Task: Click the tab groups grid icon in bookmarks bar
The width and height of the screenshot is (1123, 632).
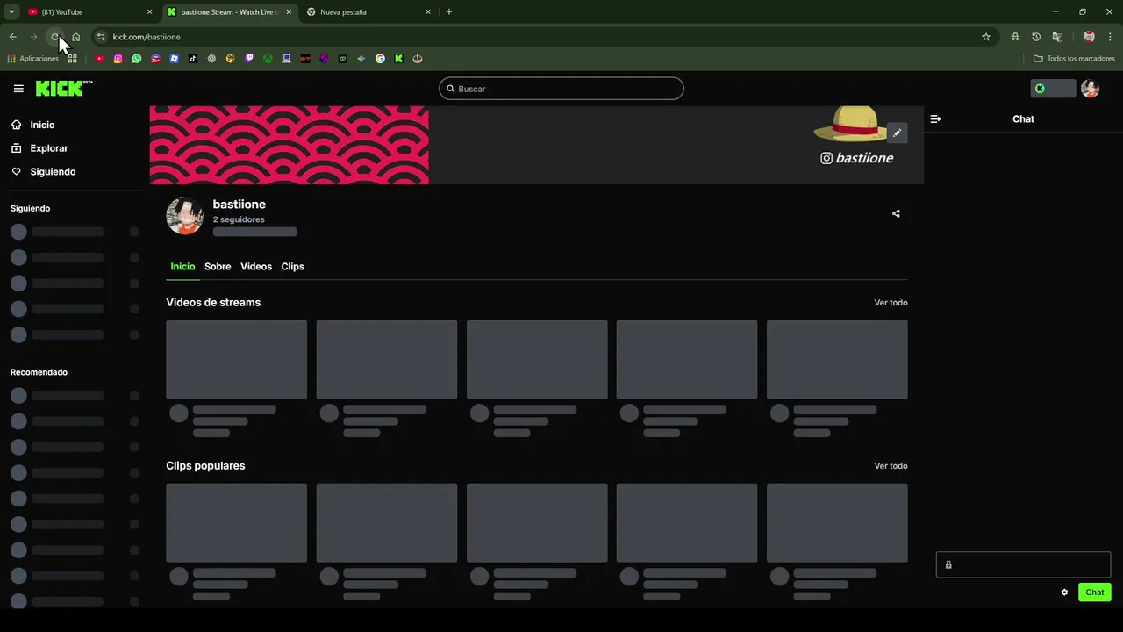Action: [x=72, y=59]
